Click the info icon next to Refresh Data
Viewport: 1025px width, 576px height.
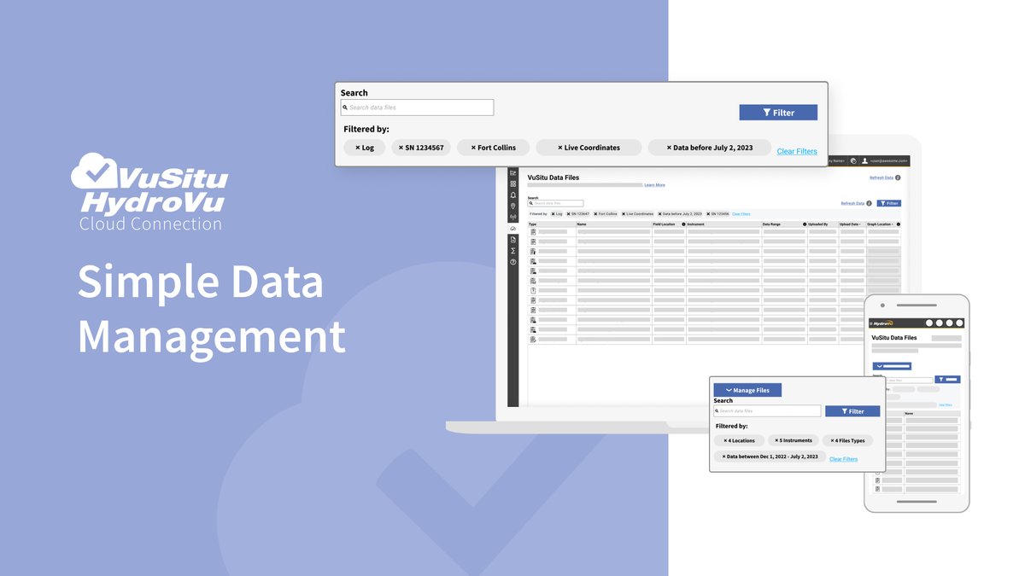[898, 177]
